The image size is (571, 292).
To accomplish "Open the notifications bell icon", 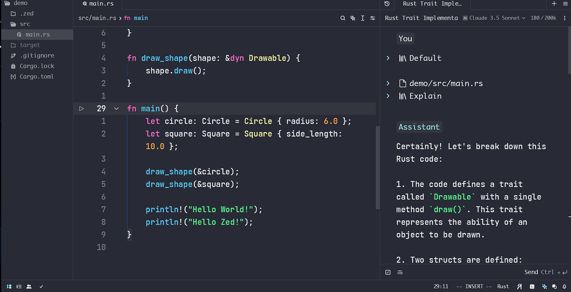I will coord(564,286).
